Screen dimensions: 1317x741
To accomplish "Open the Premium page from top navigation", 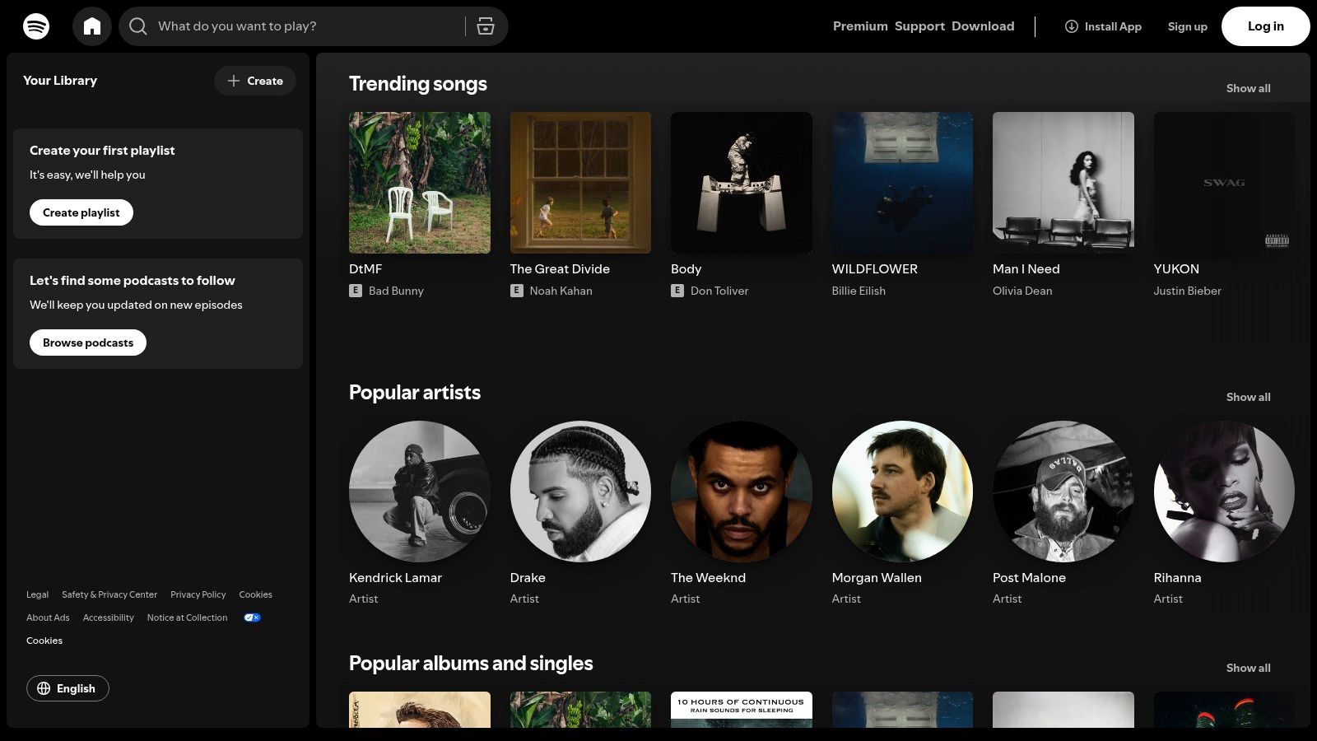I will pyautogui.click(x=859, y=26).
